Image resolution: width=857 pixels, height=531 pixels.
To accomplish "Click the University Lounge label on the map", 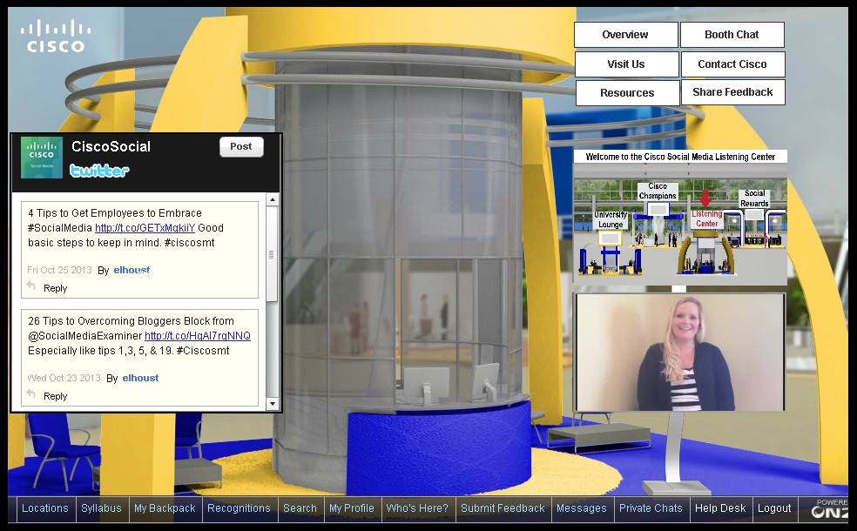I will point(611,219).
